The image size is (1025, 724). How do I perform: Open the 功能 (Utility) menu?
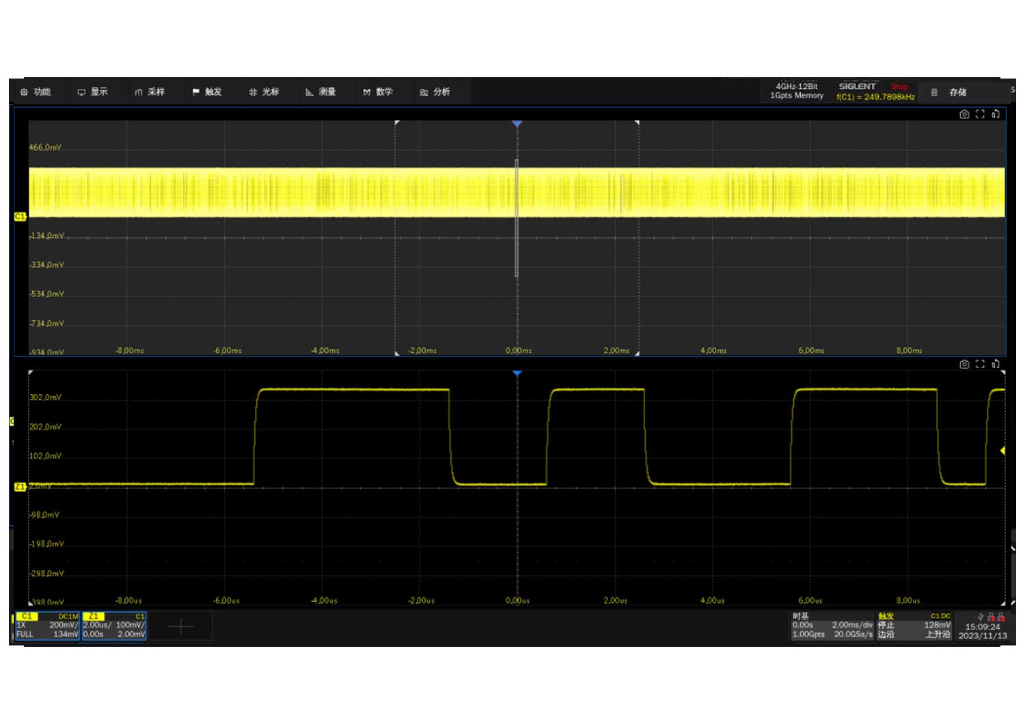[36, 92]
